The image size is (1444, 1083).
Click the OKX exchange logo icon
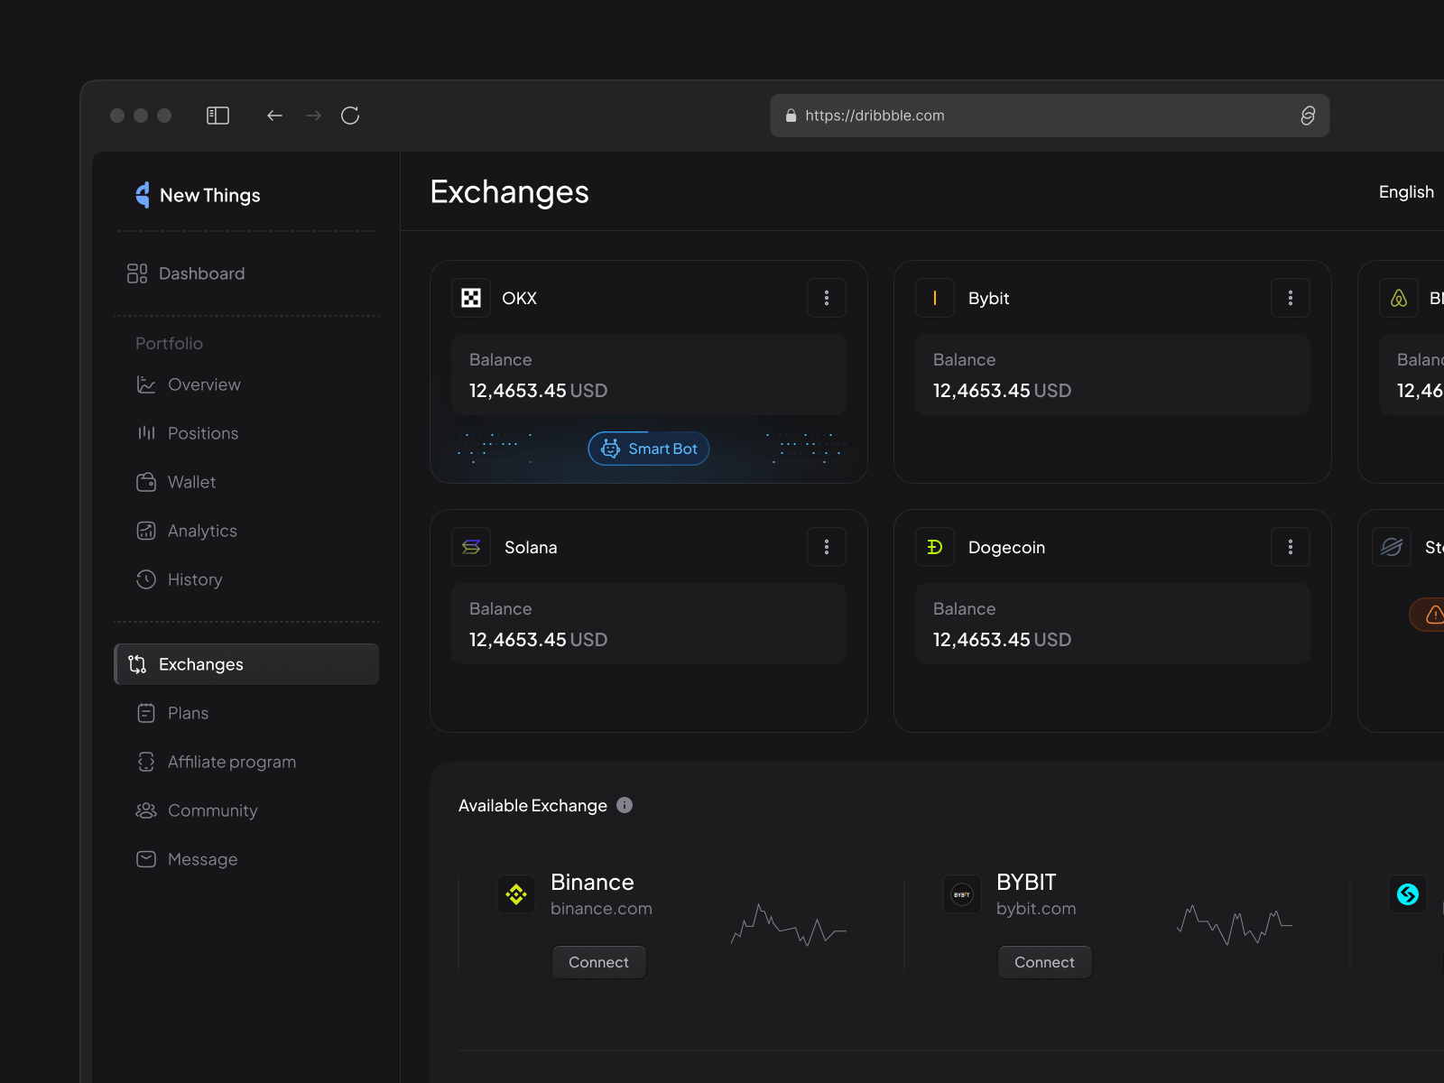pyautogui.click(x=471, y=298)
